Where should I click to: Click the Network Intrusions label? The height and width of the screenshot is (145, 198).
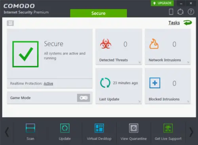(165, 60)
